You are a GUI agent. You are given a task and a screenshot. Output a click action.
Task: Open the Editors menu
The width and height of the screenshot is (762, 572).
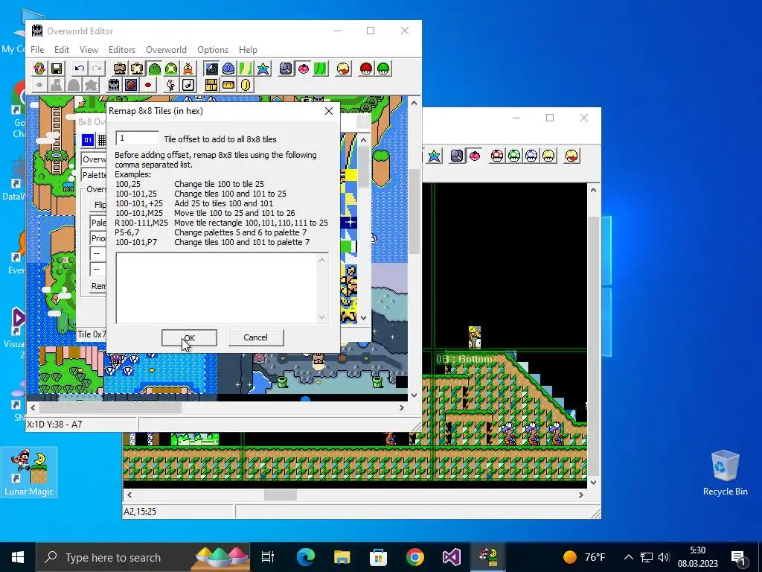pyautogui.click(x=122, y=50)
